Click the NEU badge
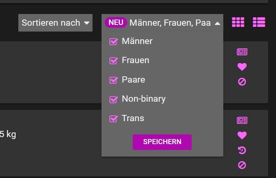The width and height of the screenshot is (276, 178). 116,23
